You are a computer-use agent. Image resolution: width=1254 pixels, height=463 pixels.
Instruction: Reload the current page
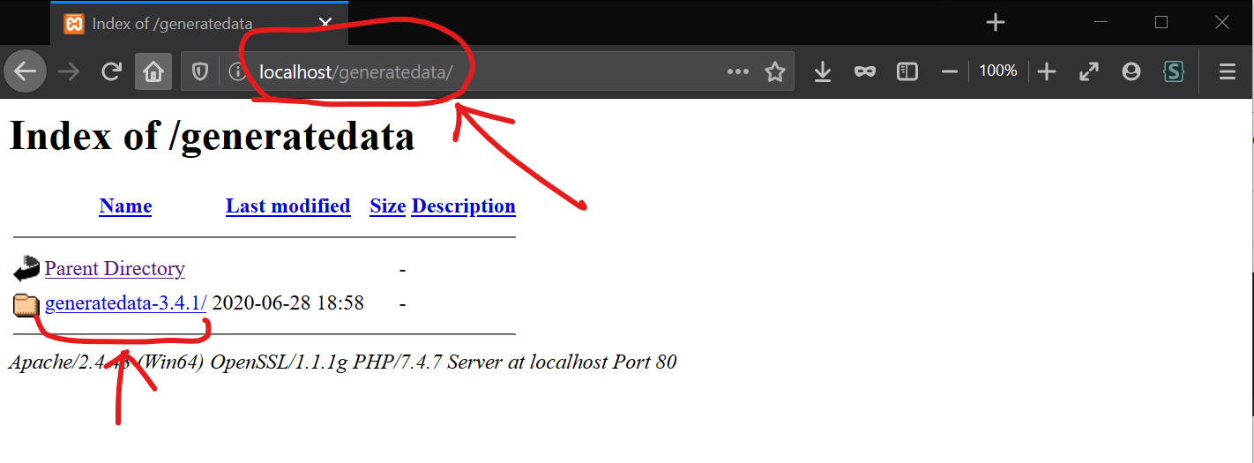111,71
